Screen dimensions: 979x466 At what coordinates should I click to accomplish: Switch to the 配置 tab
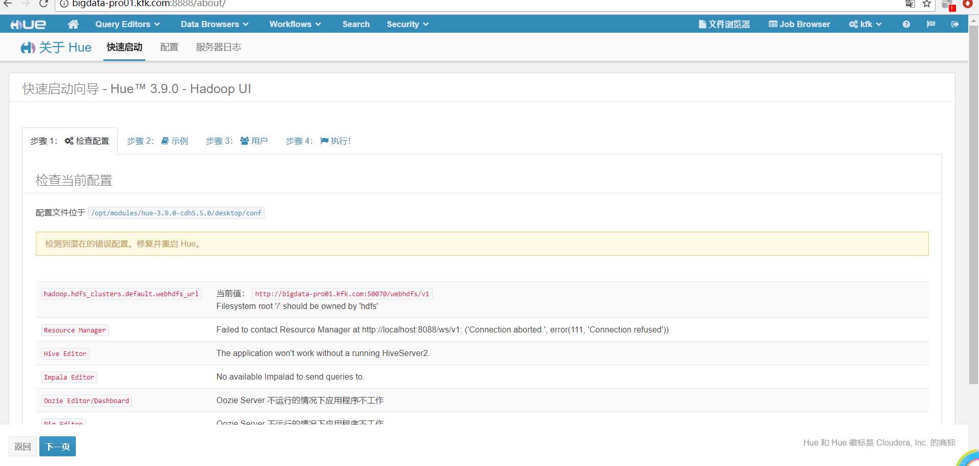click(x=169, y=47)
